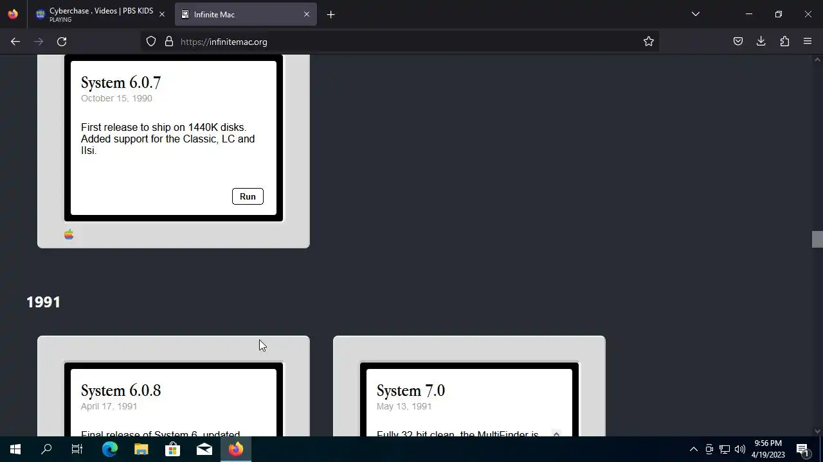Click the scrollbar down arrow

[x=817, y=431]
